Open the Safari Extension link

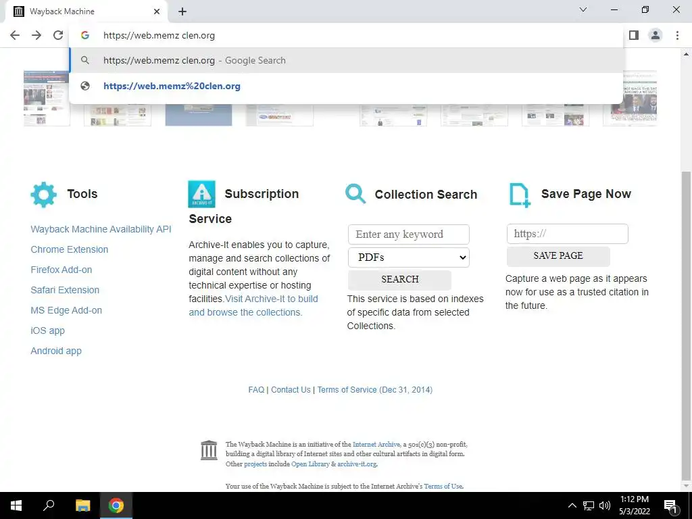pyautogui.click(x=65, y=290)
